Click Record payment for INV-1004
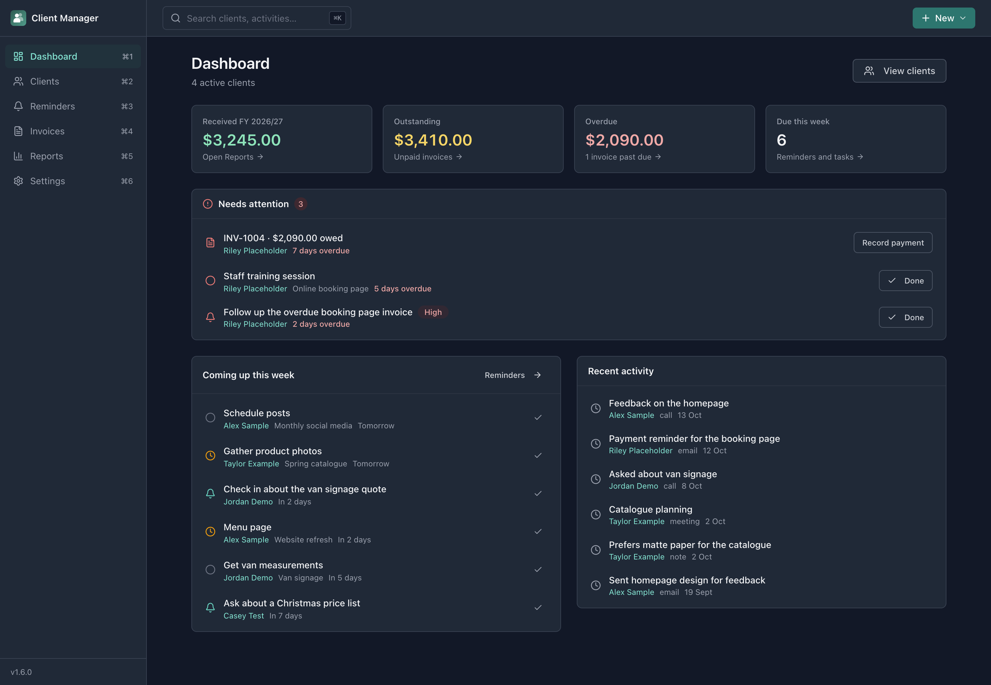Image resolution: width=991 pixels, height=685 pixels. coord(893,243)
